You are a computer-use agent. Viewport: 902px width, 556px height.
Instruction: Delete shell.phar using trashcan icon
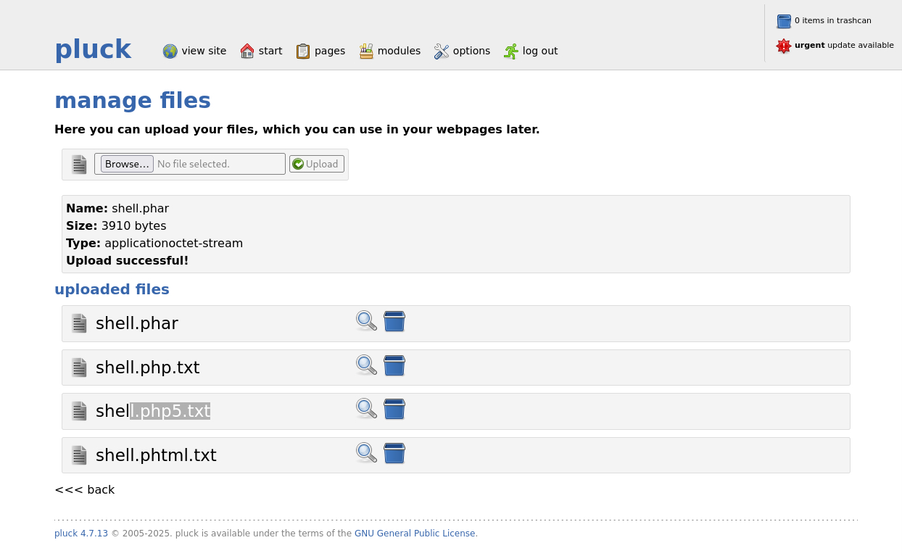(x=394, y=321)
